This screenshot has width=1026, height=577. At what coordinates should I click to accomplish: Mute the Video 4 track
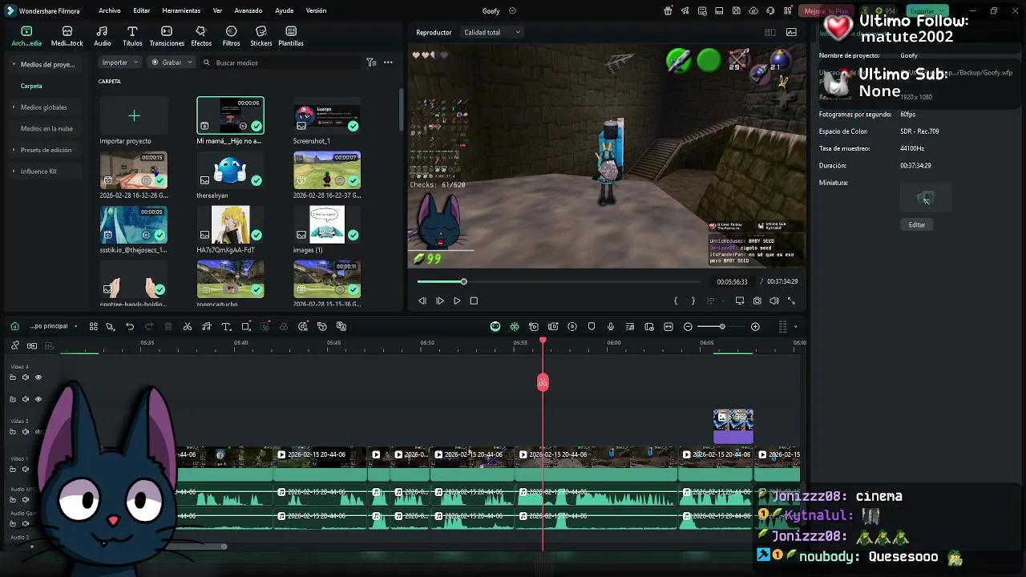(x=25, y=377)
